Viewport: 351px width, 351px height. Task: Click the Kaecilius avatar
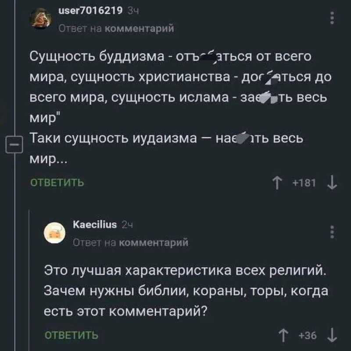tap(55, 233)
